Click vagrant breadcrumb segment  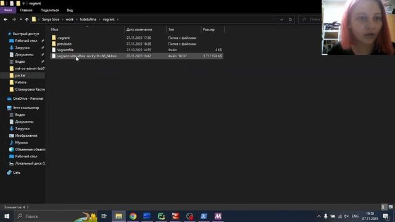pos(109,19)
